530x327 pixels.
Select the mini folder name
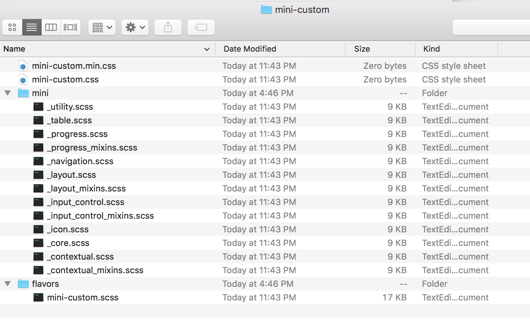[40, 93]
